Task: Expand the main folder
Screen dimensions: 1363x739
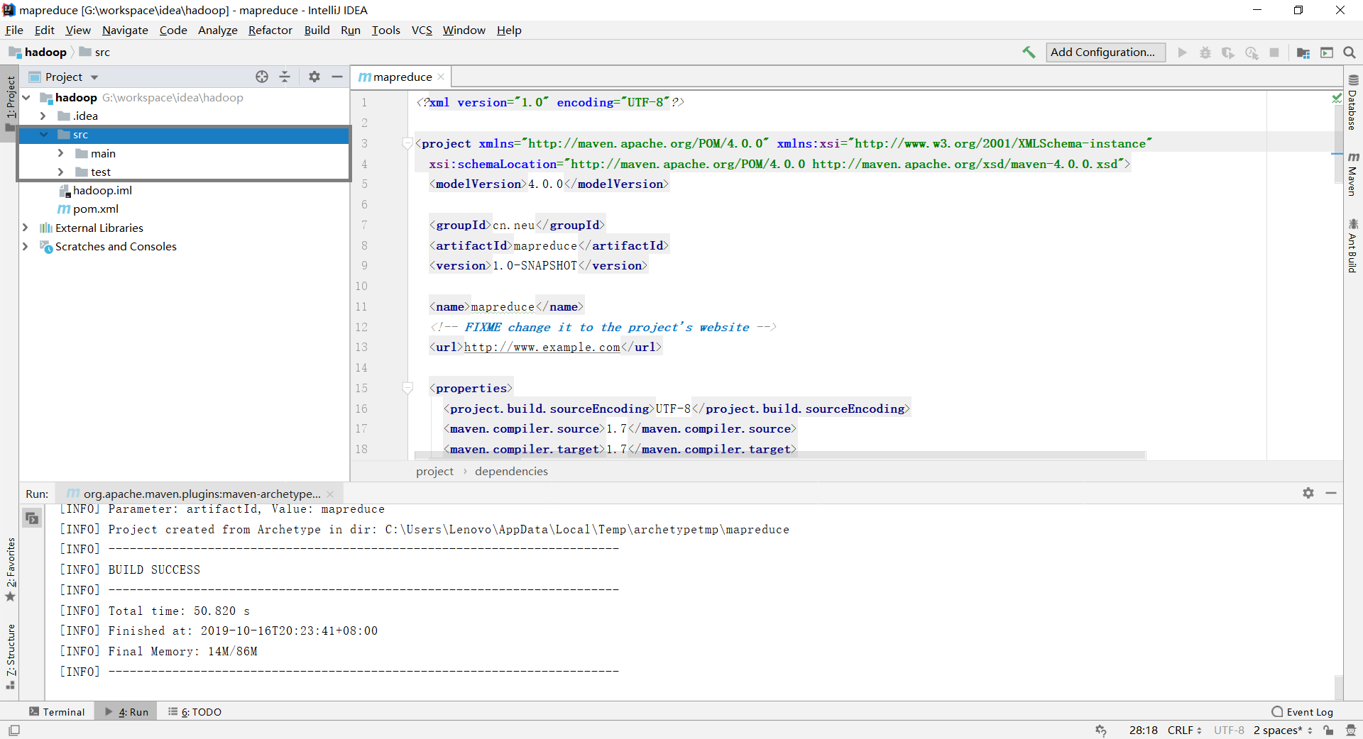Action: coord(60,153)
